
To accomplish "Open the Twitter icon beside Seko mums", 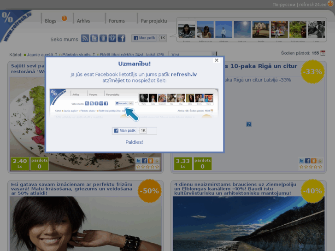I will click(94, 38).
